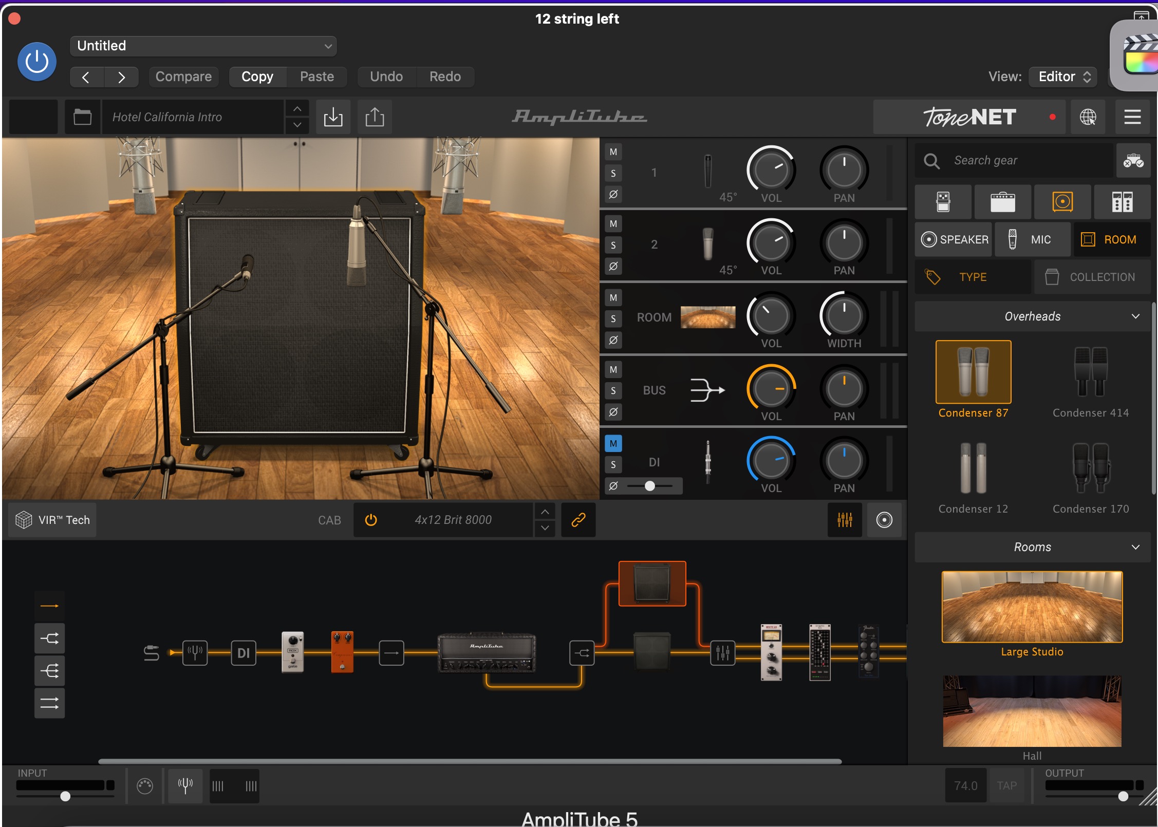Mute mic channel 1
The width and height of the screenshot is (1158, 827).
pyautogui.click(x=613, y=152)
